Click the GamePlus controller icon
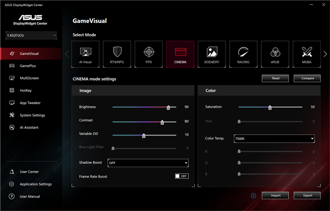This screenshot has width=330, height=211. pos(12,66)
